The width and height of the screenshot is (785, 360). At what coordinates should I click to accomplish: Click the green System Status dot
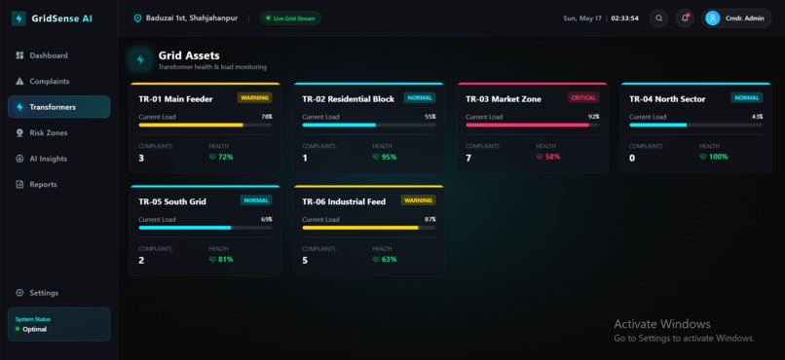click(x=18, y=329)
